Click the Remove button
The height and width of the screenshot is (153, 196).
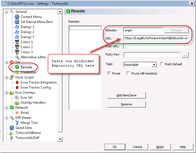pos(127,104)
